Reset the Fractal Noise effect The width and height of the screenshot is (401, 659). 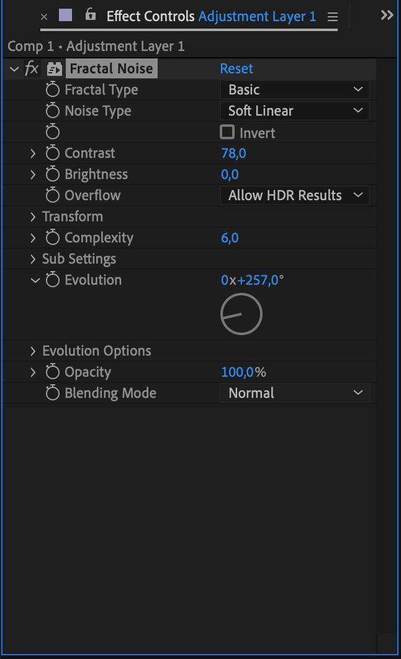[x=237, y=68]
